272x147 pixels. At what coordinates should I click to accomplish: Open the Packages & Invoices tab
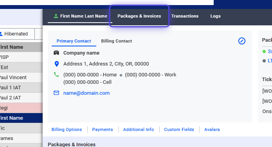139,16
